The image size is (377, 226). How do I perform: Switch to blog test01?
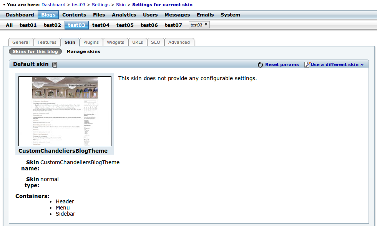point(28,25)
